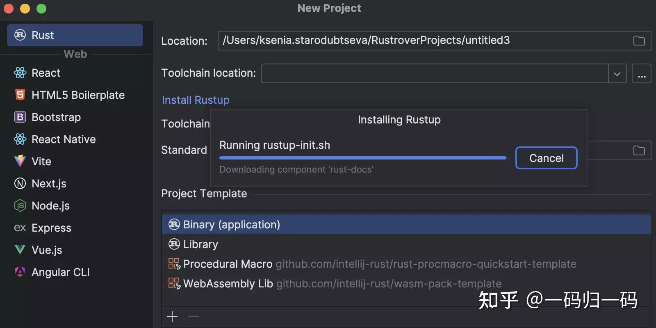Image resolution: width=656 pixels, height=328 pixels.
Task: Choose the Angular CLI icon
Action: pos(20,272)
